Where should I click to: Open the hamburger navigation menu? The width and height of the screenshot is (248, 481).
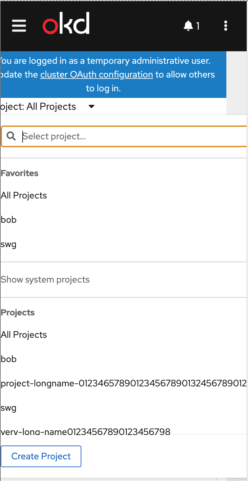19,26
